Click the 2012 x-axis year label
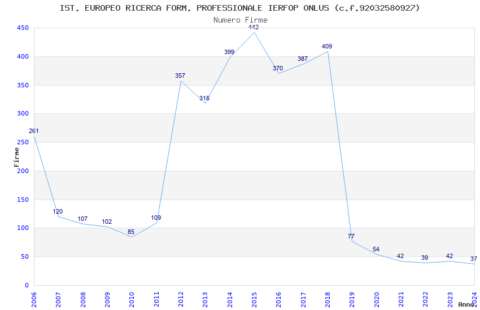480x310 pixels. click(x=181, y=300)
